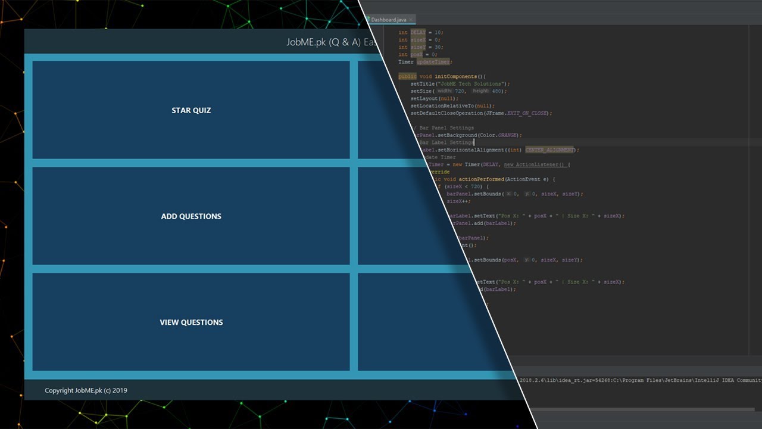This screenshot has height=429, width=762.
Task: Click the actionPerformed(ActionEvent e) line
Action: (x=494, y=179)
